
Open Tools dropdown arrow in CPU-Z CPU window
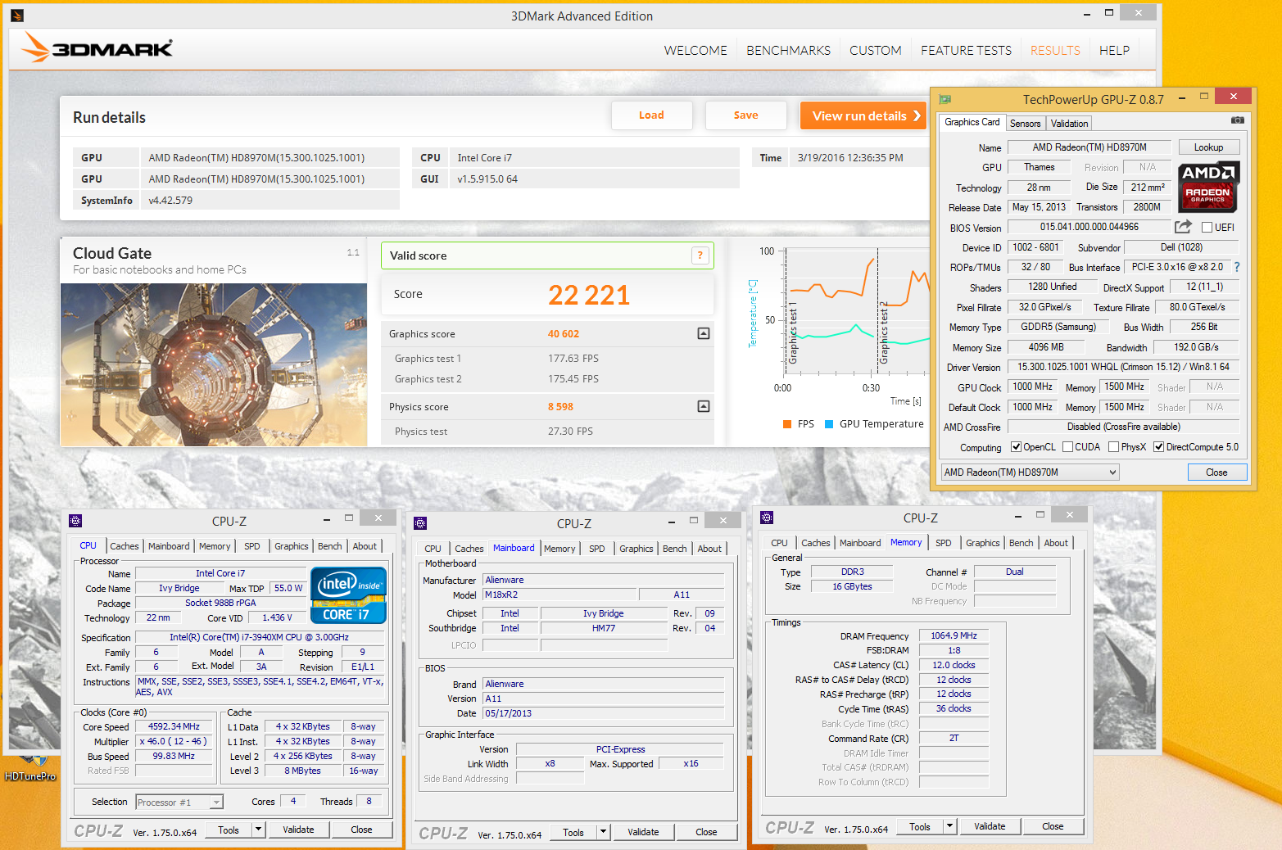click(258, 830)
